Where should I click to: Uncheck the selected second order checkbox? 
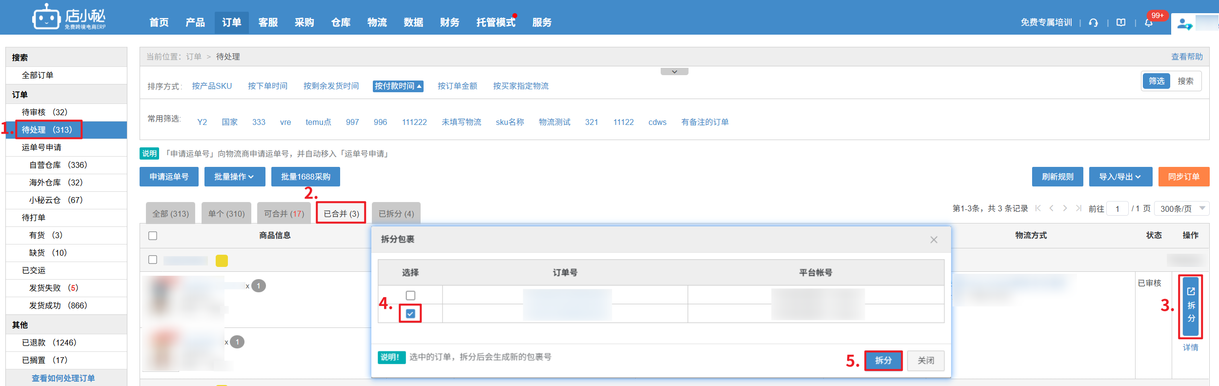pyautogui.click(x=410, y=313)
